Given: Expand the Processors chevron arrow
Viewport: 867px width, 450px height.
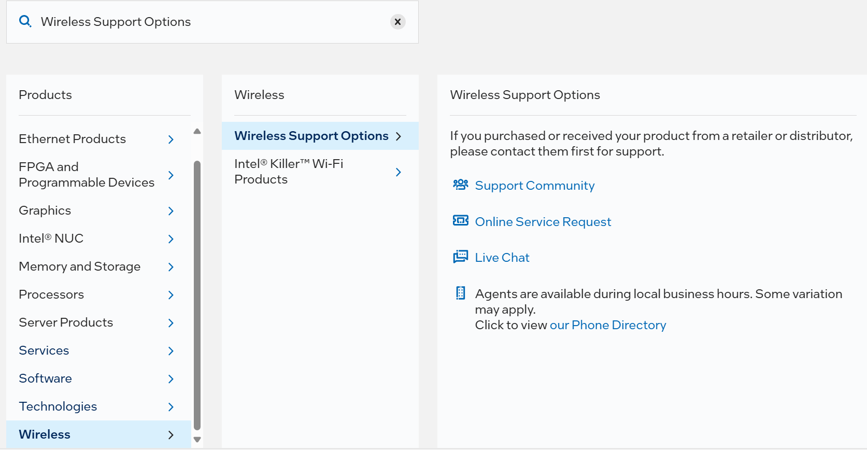Looking at the screenshot, I should coord(171,294).
